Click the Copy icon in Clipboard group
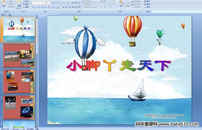The width and height of the screenshot is (202, 130). tap(8, 4)
